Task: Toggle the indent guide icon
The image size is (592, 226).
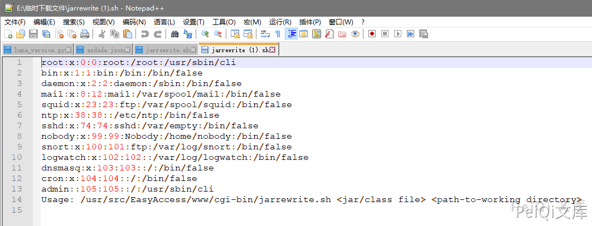Action: (291, 34)
